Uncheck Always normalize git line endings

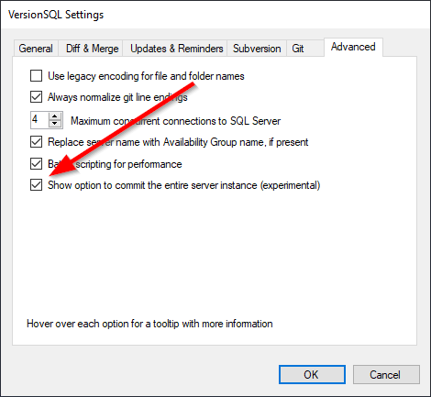[36, 97]
